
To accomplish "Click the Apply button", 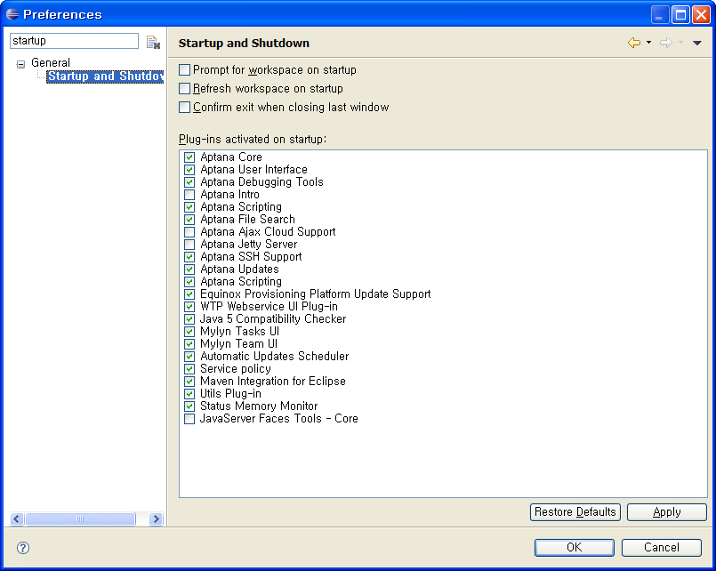I will [x=667, y=512].
